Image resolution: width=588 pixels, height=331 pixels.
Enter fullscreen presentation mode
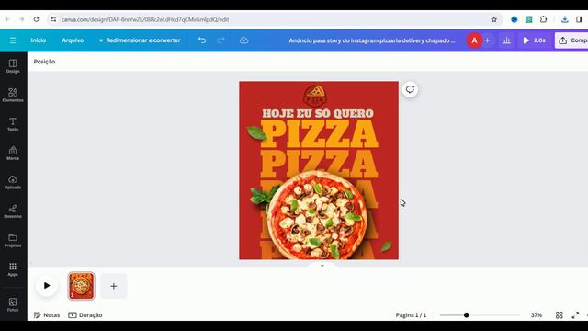[575, 315]
